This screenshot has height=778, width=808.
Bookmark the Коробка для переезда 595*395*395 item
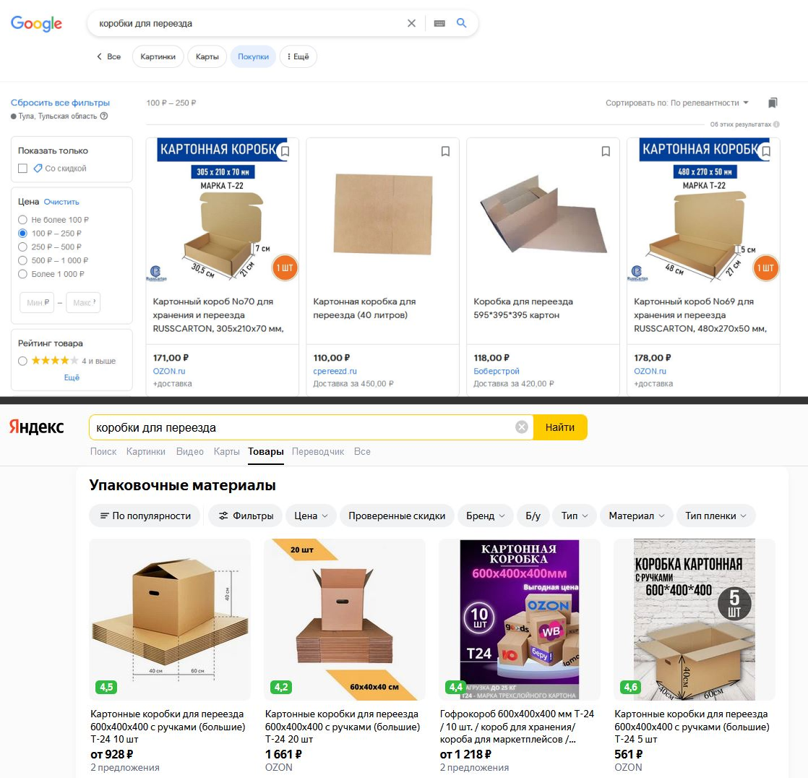pos(606,151)
